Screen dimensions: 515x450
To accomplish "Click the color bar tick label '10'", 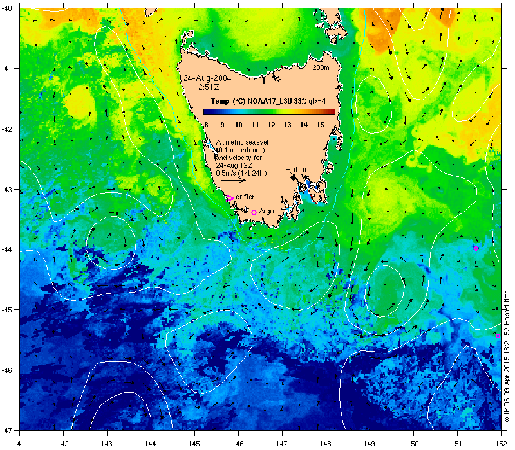I will [238, 125].
